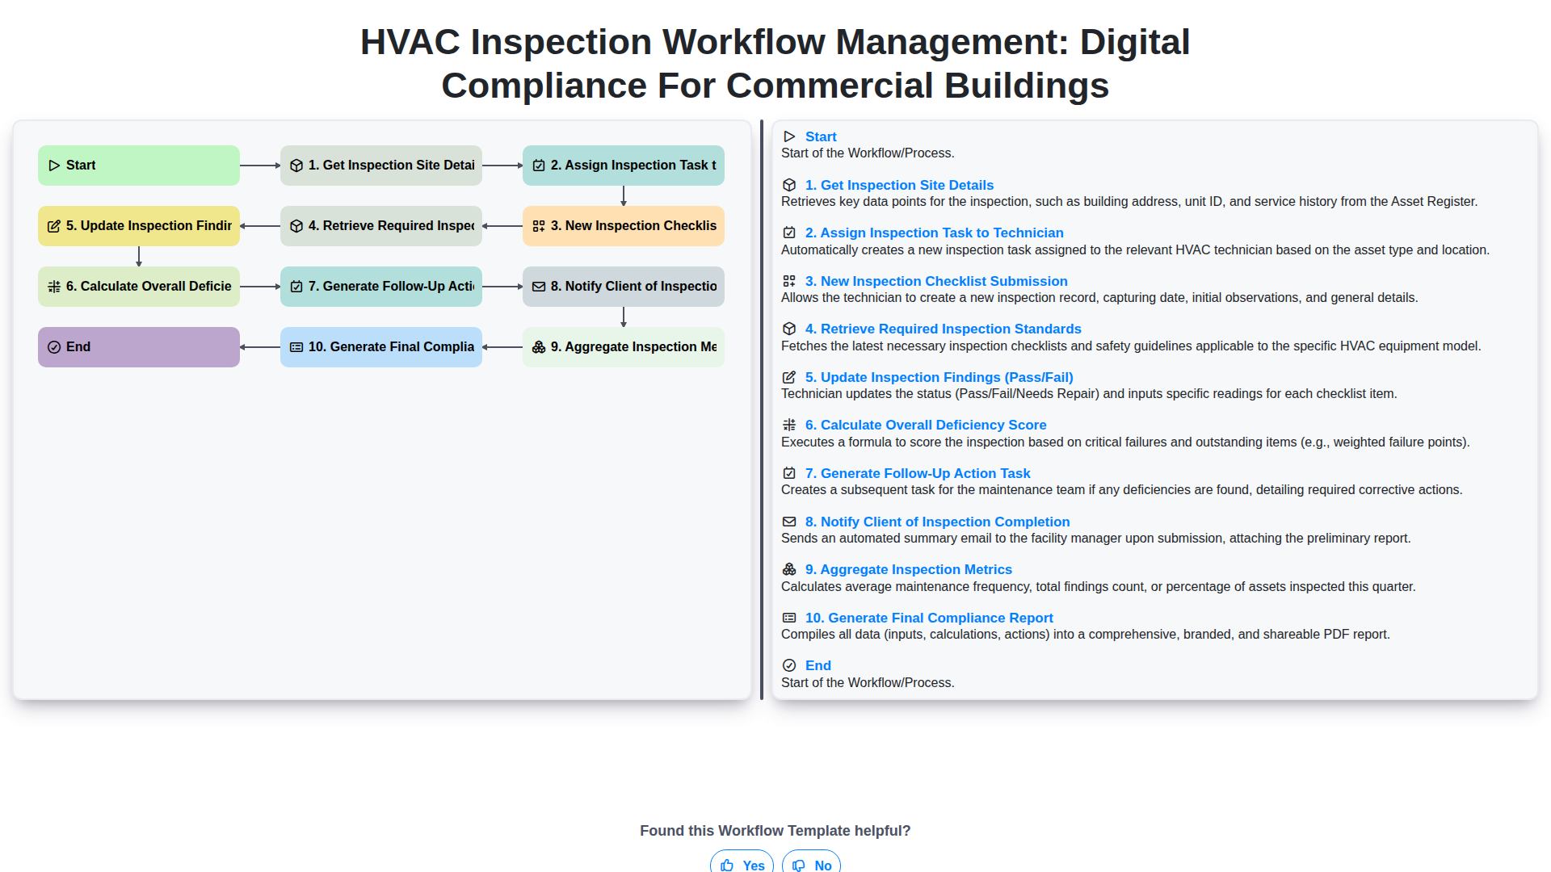
Task: Click the pencil icon beside Update Inspection Findings (Pass/Fail)
Action: coord(789,377)
